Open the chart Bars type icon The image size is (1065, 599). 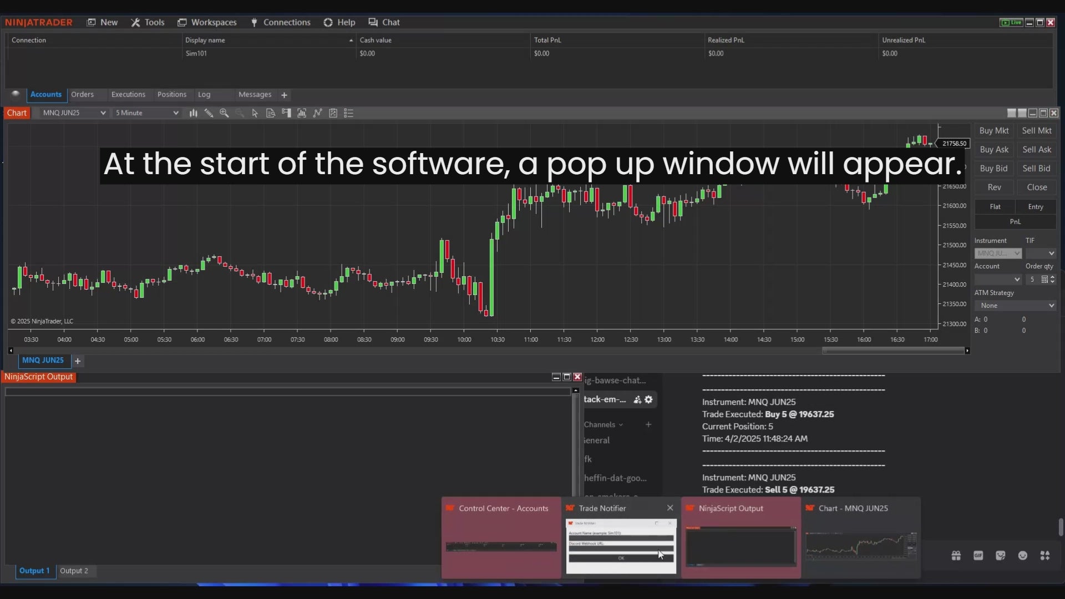193,113
